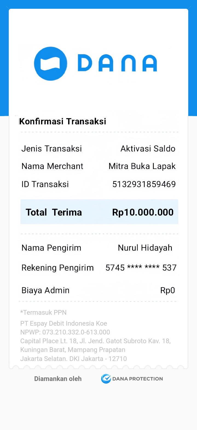Tap the Nama Merchant label
Screen dimensions: 197x430
(x=53, y=166)
